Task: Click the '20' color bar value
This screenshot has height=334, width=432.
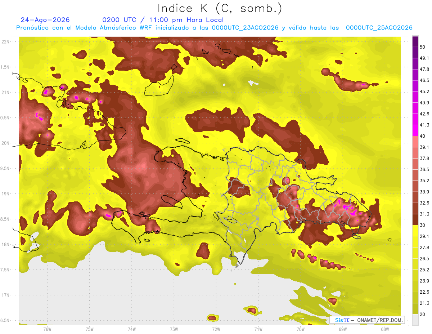Action: pos(423,314)
